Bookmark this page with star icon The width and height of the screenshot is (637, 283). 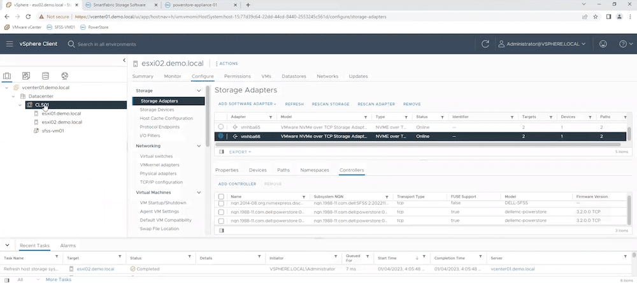(596, 17)
